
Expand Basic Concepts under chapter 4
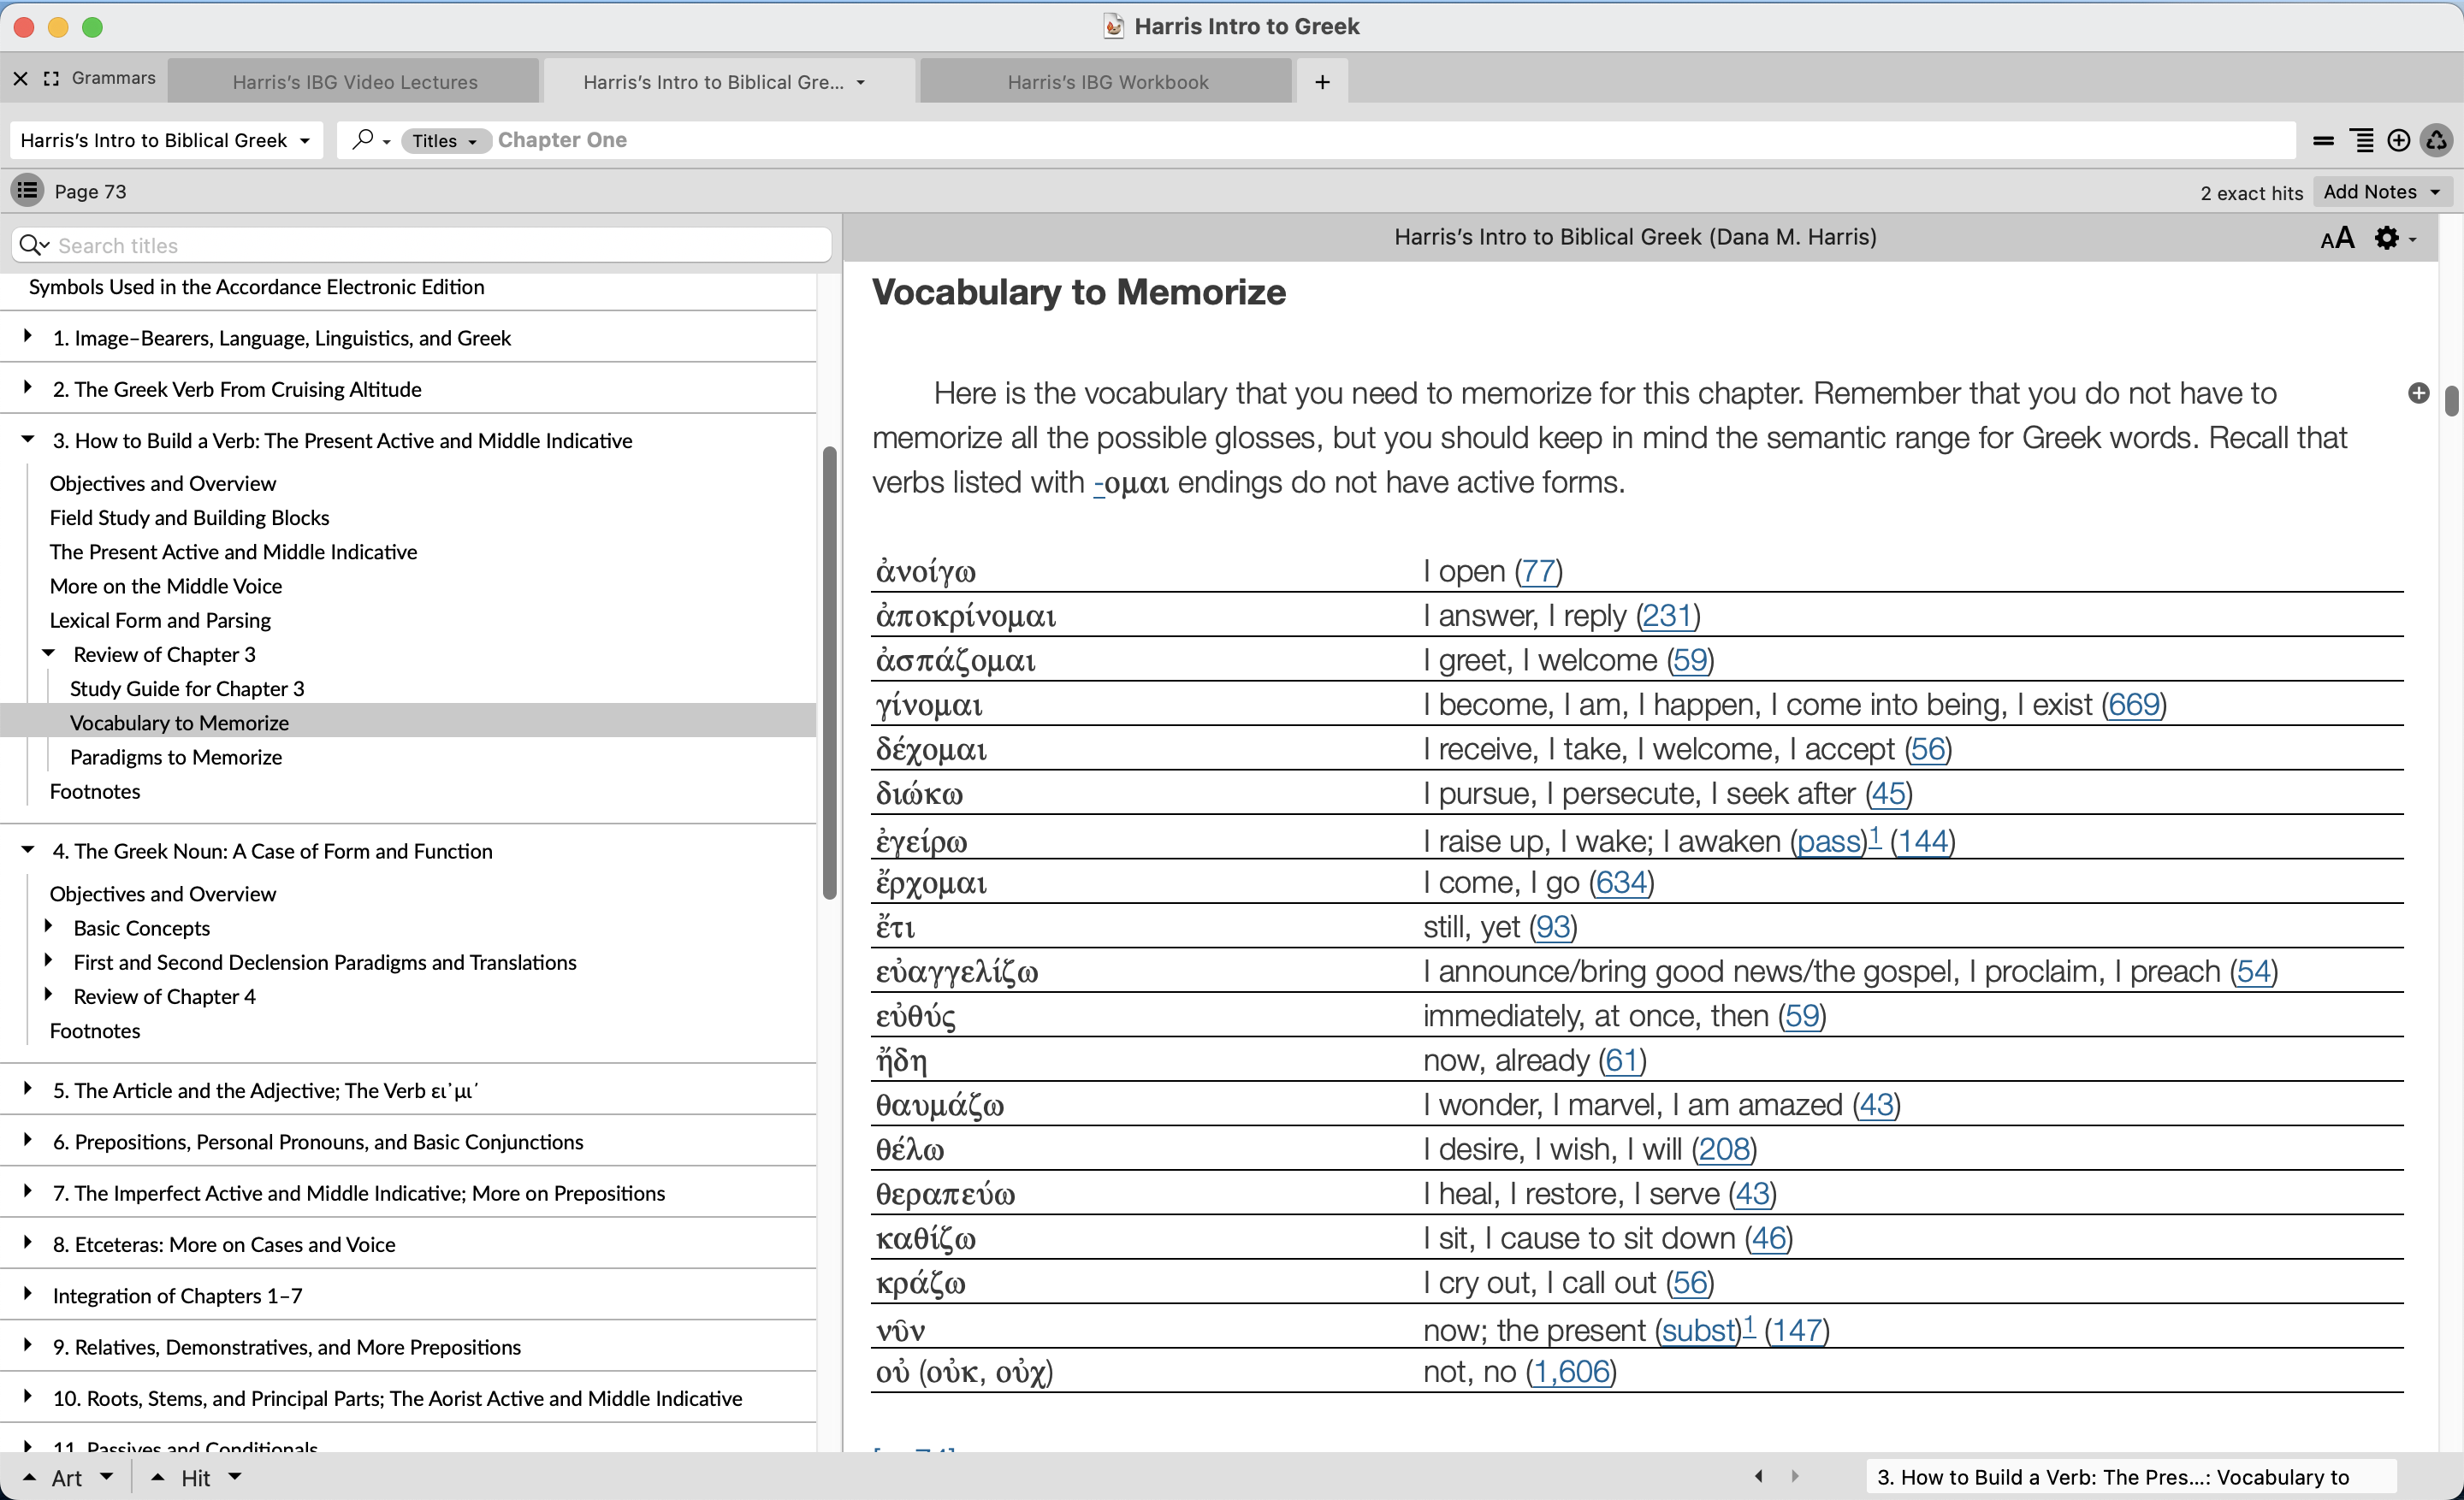point(48,926)
